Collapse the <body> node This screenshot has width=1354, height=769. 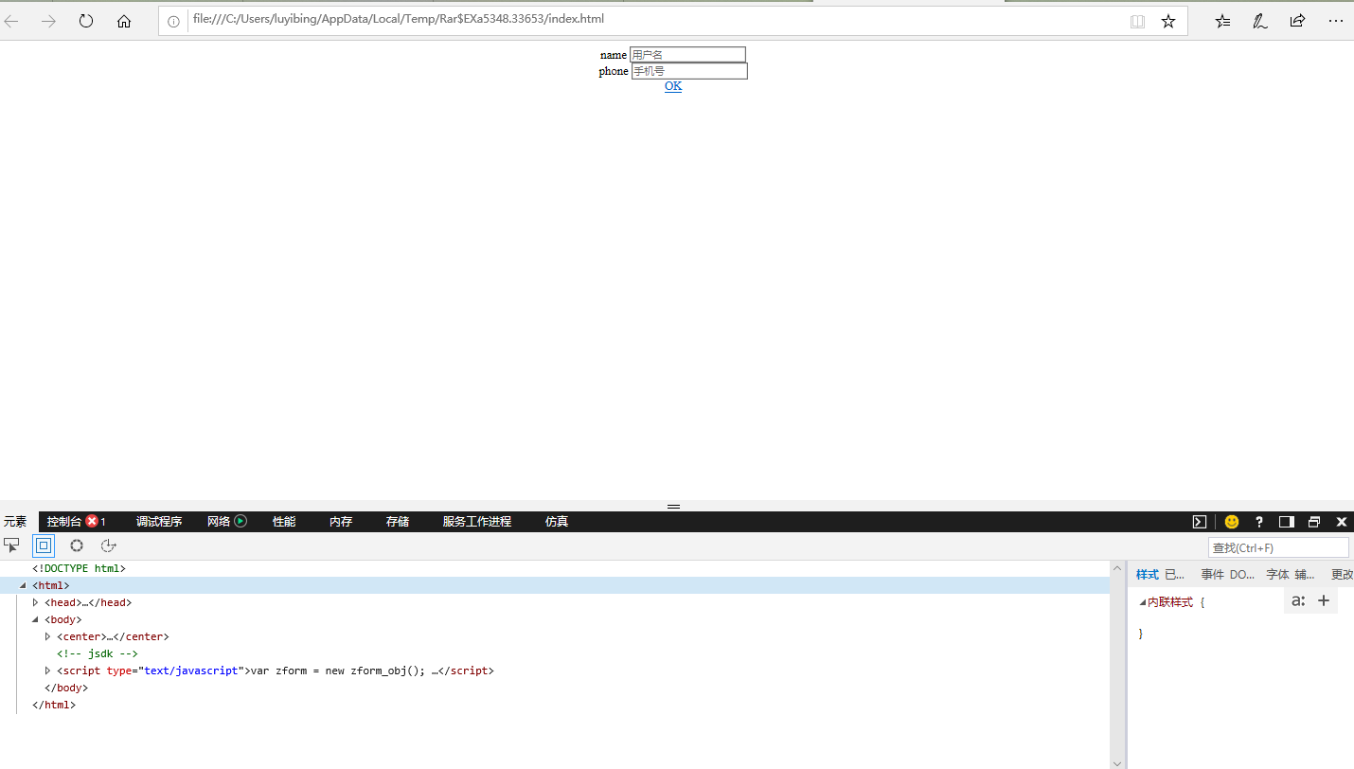click(x=36, y=619)
